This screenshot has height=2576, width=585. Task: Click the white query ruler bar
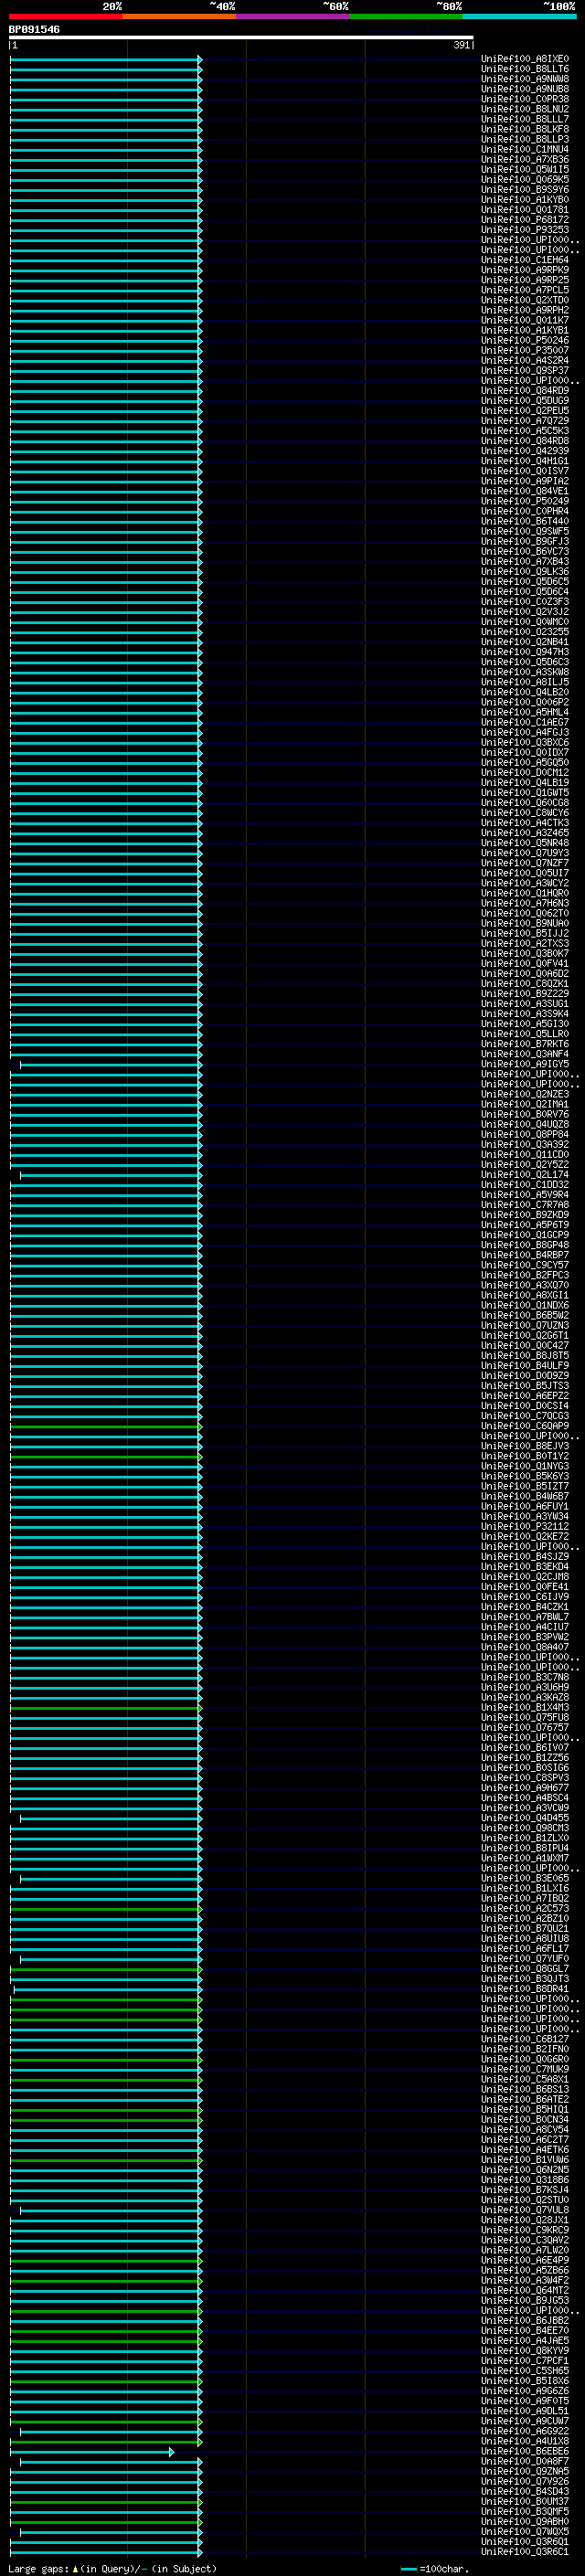pos(241,38)
